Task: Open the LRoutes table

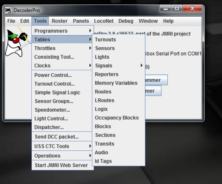Action: point(119,100)
